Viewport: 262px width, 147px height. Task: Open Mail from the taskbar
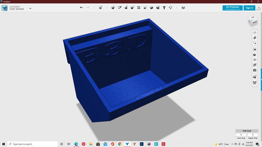click(105, 144)
